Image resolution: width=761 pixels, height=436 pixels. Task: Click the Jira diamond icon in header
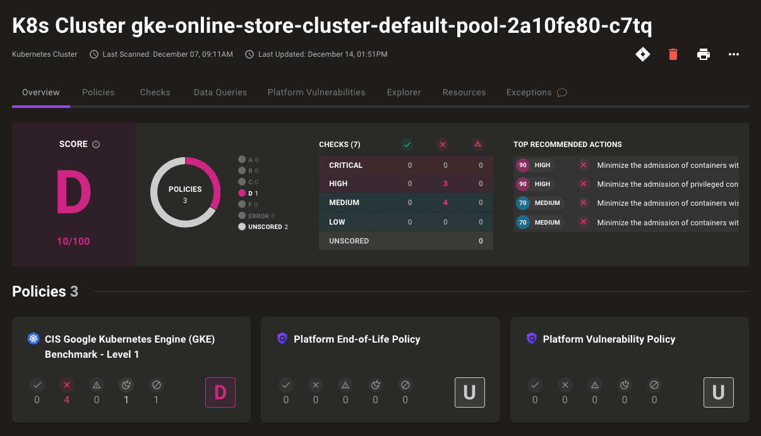point(642,54)
